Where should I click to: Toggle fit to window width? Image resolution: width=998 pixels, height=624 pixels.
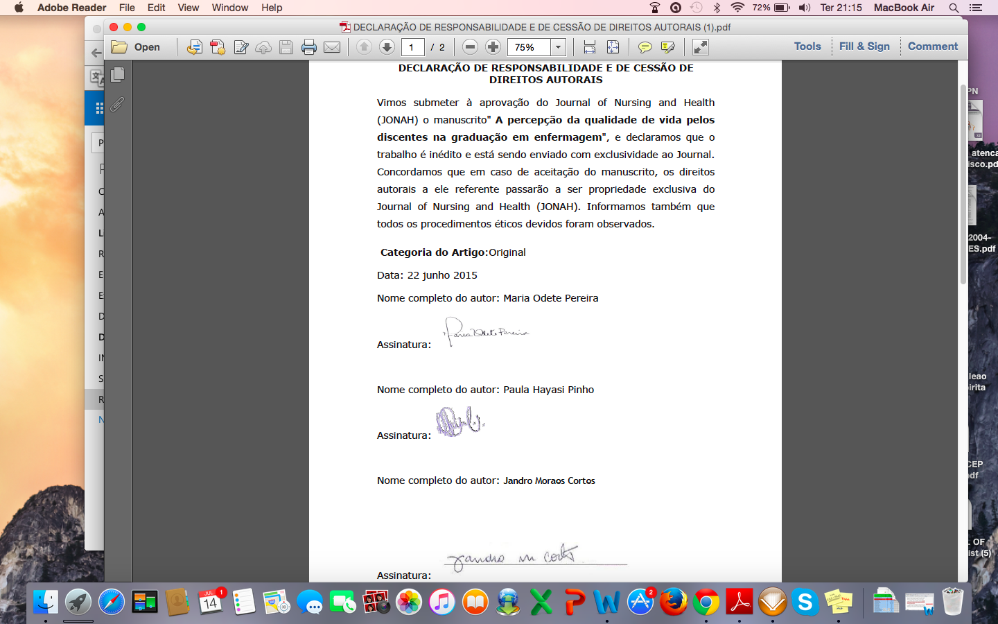pyautogui.click(x=590, y=47)
